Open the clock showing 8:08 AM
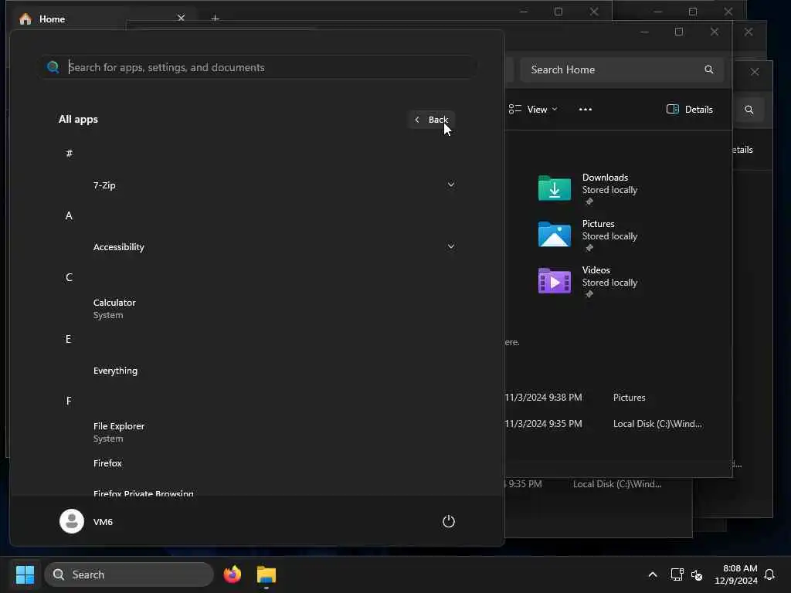791x593 pixels. click(x=736, y=574)
